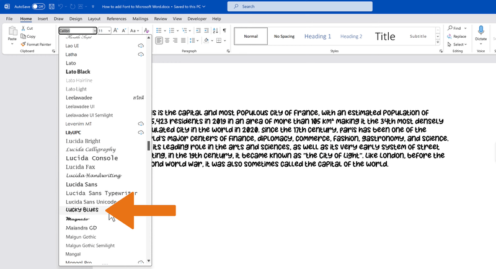Toggle the AutoSave switch
Image resolution: width=496 pixels, height=269 pixels.
tap(38, 6)
